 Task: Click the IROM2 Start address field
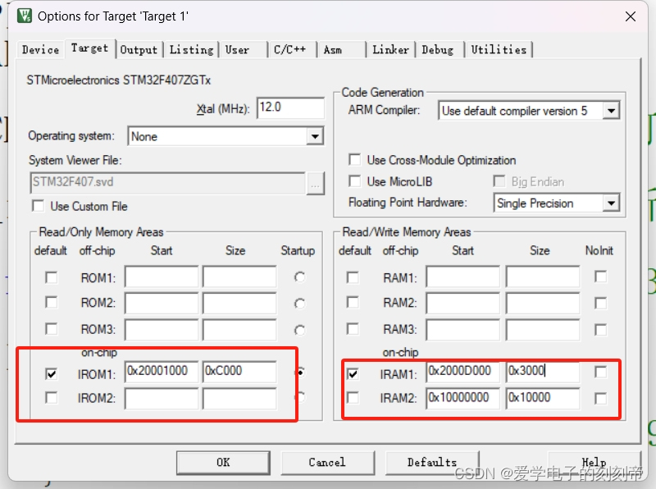click(x=162, y=398)
